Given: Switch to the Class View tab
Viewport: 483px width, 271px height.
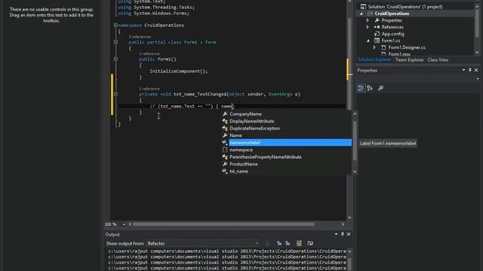Looking at the screenshot, I should tap(438, 60).
